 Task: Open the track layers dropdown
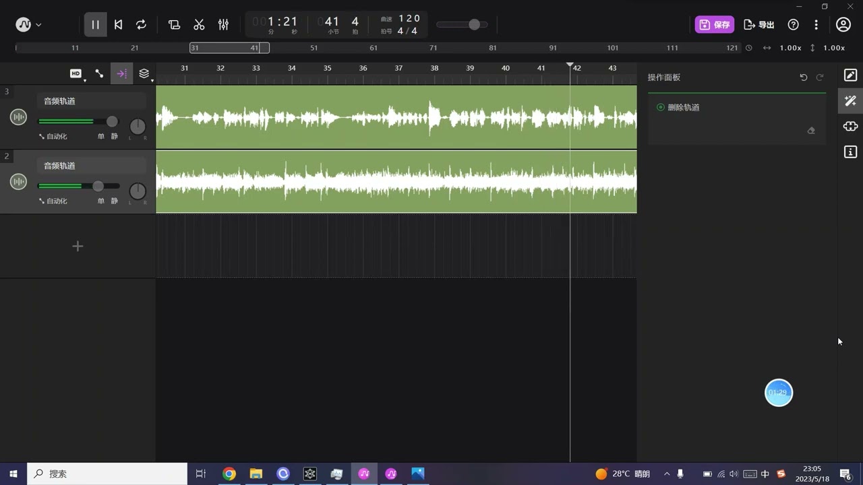pos(145,74)
